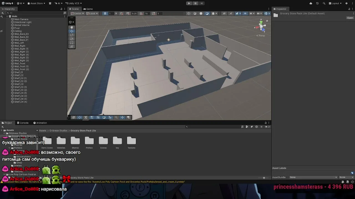Click the Help question mark button

pyautogui.click(x=346, y=3)
